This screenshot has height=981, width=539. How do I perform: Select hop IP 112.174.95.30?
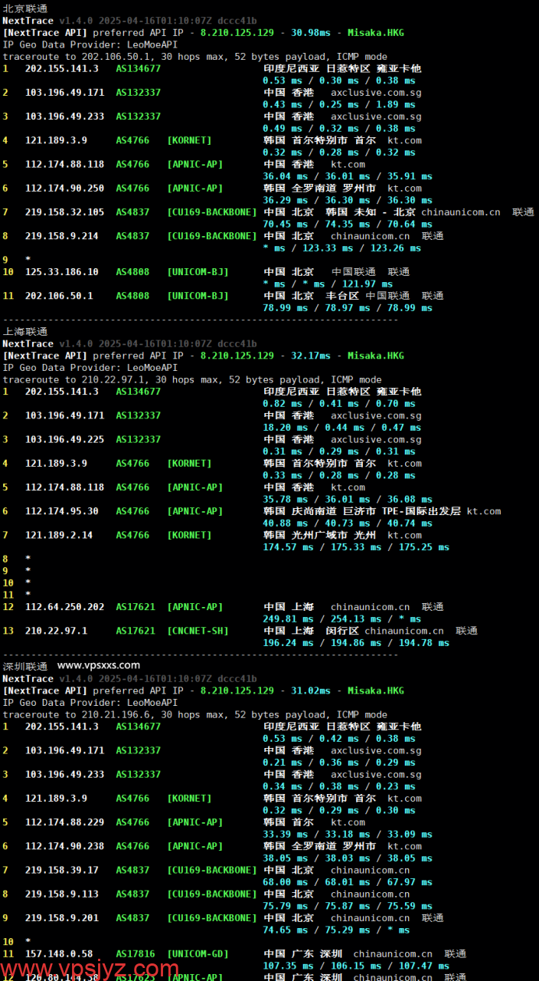point(62,511)
